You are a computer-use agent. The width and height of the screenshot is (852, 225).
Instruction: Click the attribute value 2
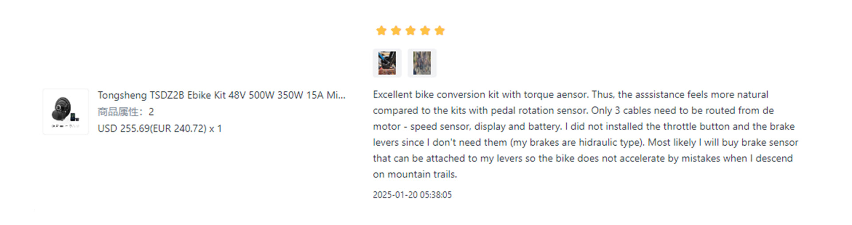click(x=151, y=112)
